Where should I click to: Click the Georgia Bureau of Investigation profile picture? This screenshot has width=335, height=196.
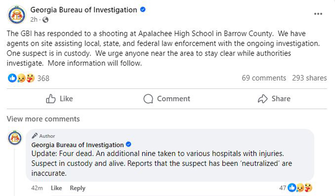pyautogui.click(x=17, y=15)
